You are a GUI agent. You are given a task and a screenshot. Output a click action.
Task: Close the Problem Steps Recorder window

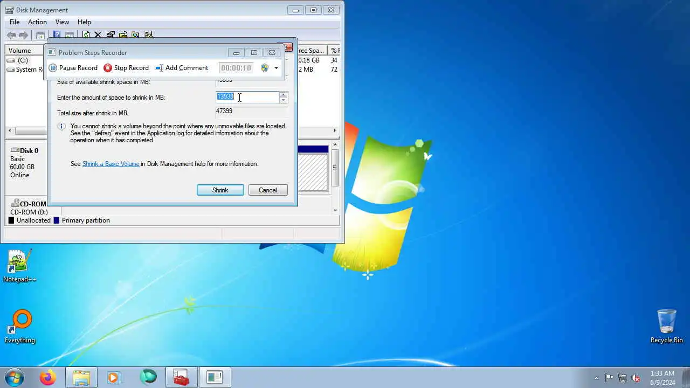click(272, 53)
